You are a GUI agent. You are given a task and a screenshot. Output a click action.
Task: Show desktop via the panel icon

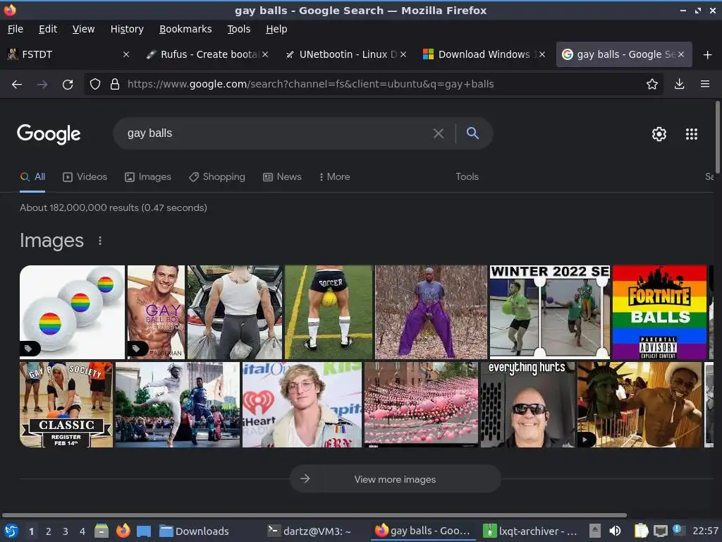(x=144, y=531)
